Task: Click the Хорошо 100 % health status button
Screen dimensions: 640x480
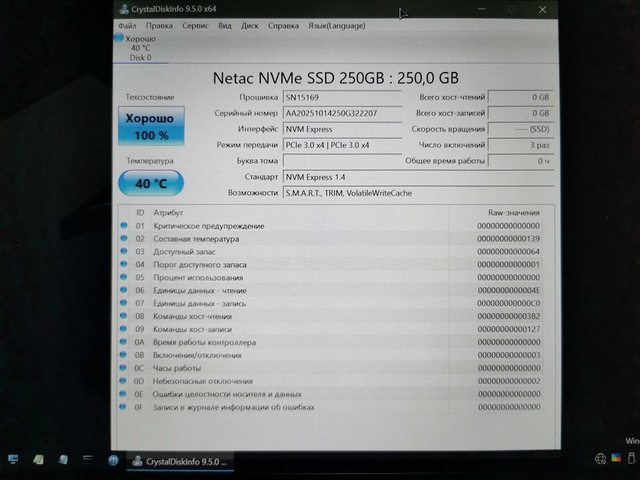Action: [x=151, y=126]
